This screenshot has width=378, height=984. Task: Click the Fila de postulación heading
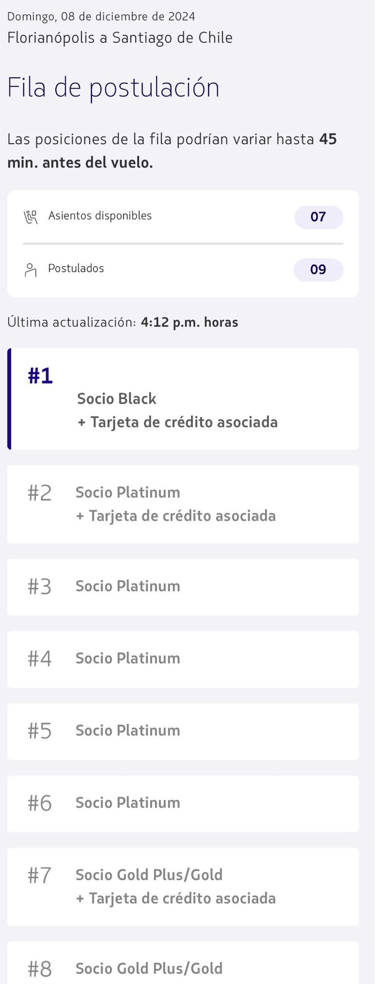(x=113, y=88)
